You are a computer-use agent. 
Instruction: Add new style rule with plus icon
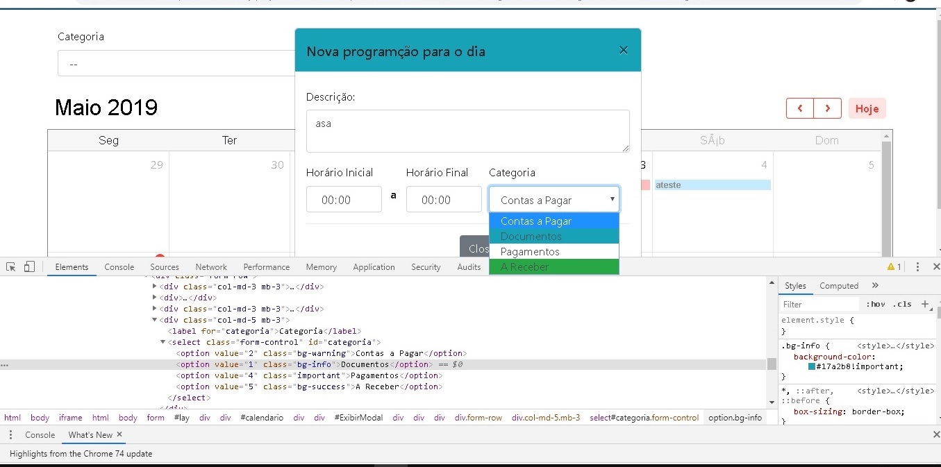point(924,304)
